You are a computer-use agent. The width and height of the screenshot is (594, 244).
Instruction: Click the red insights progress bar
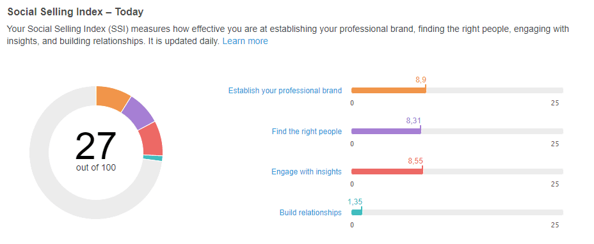click(387, 172)
